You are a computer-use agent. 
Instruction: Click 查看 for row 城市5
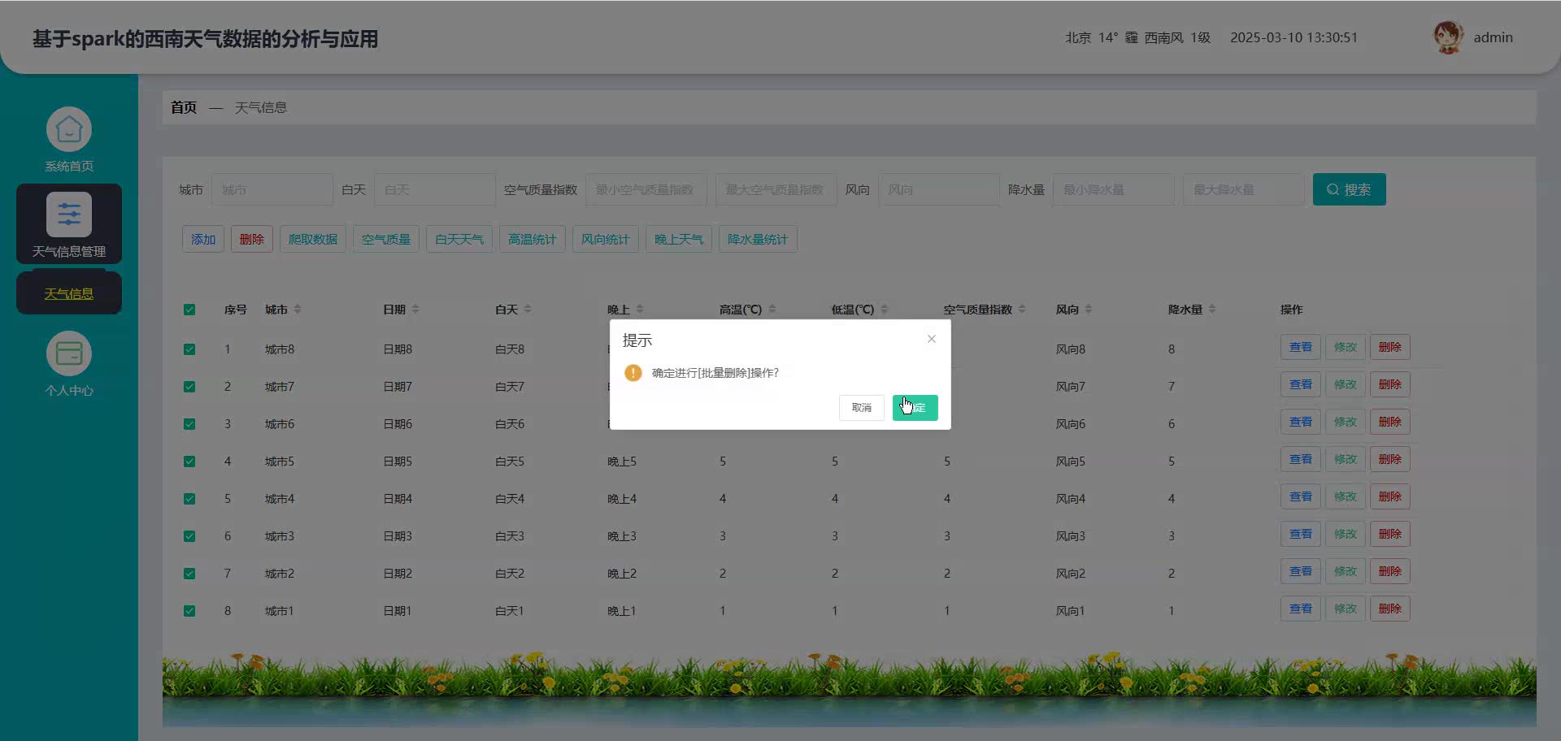(x=1301, y=459)
